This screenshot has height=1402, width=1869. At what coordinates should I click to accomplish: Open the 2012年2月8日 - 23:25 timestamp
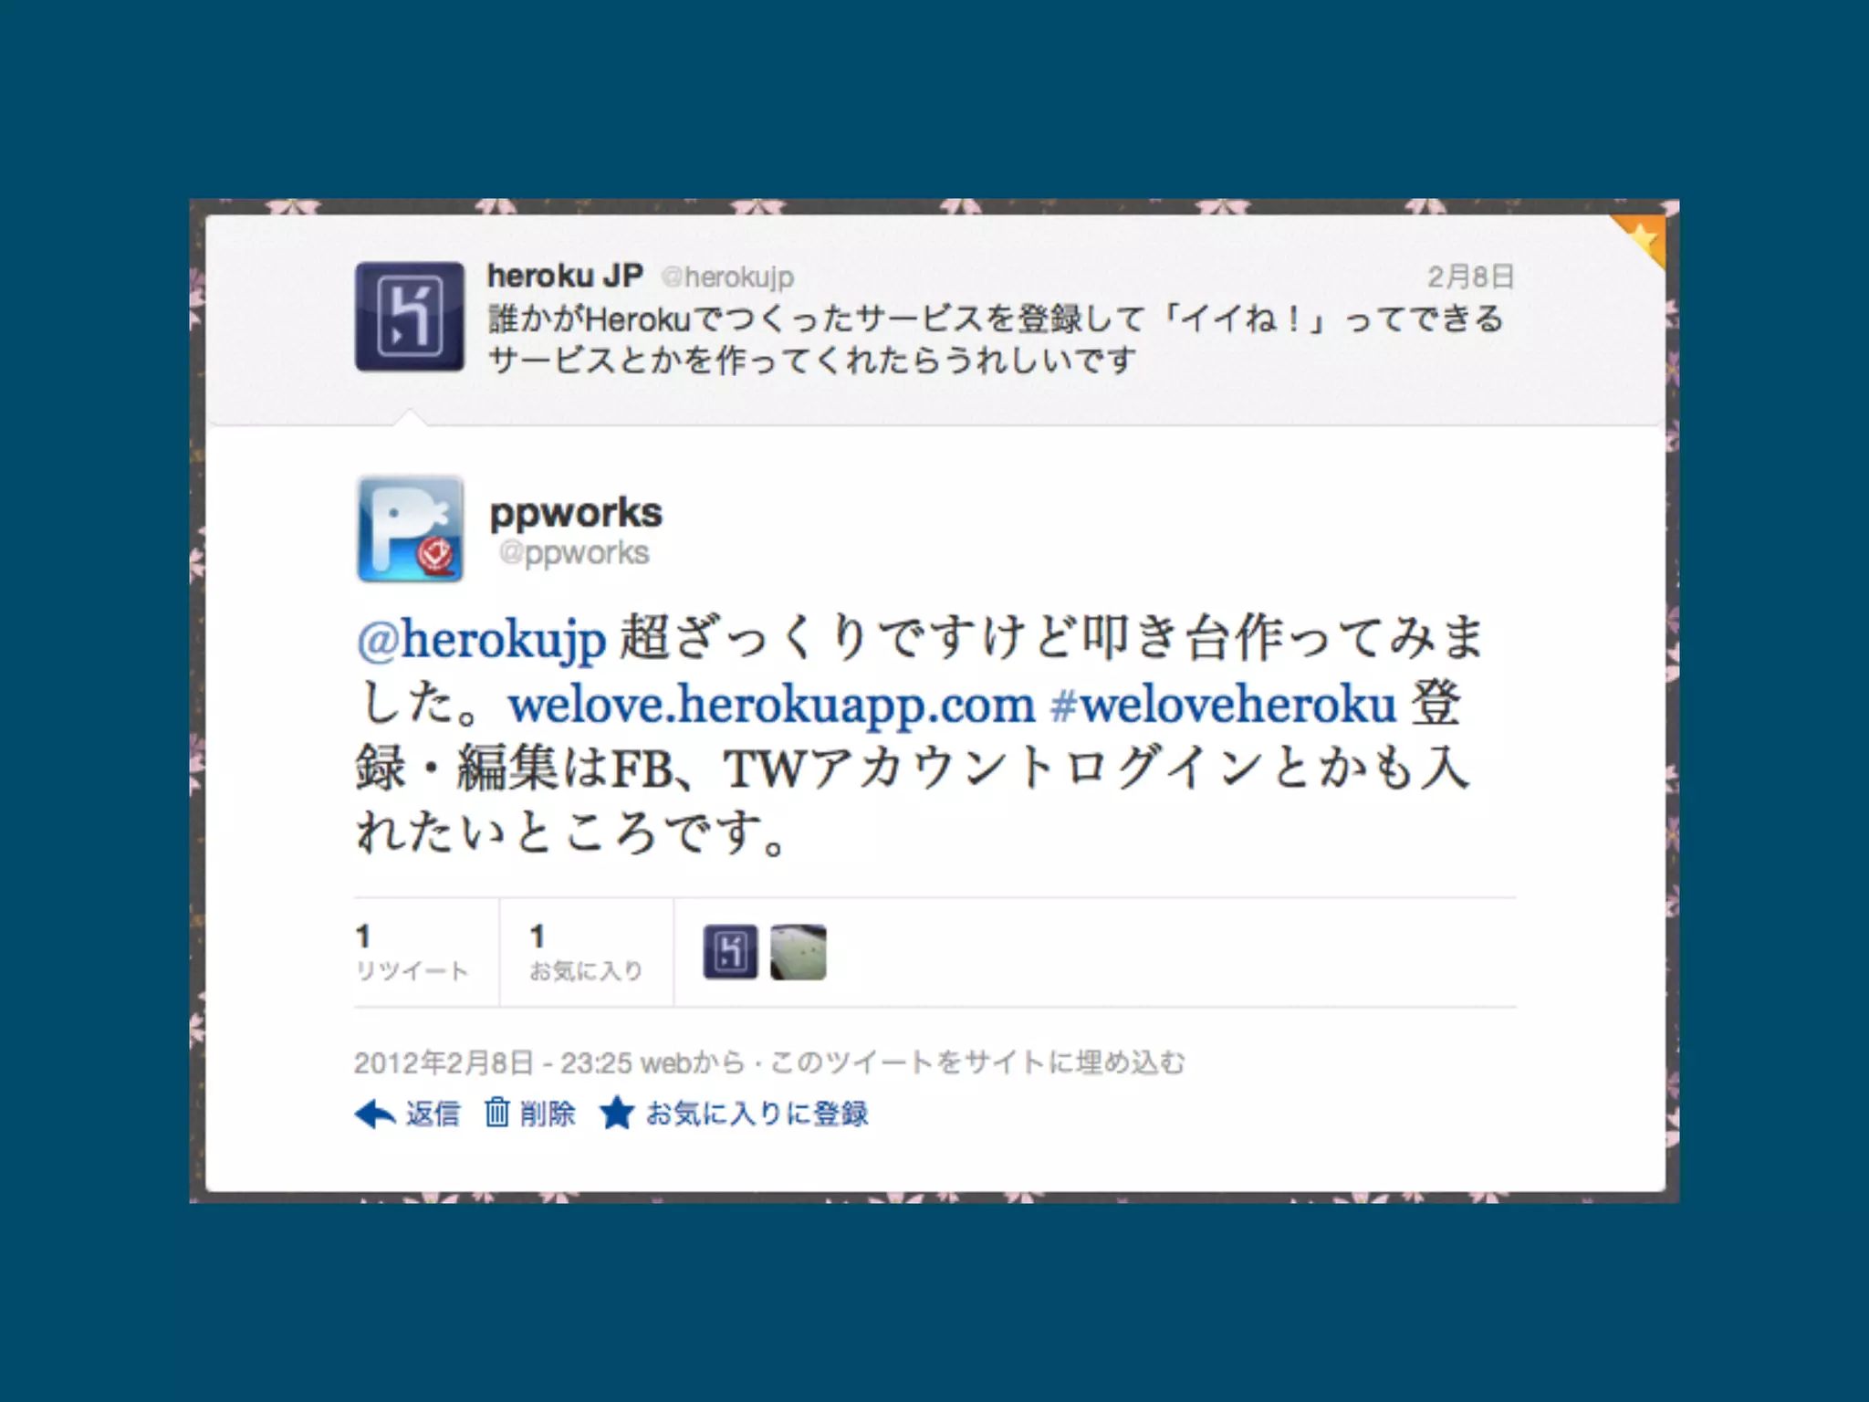coord(493,1062)
